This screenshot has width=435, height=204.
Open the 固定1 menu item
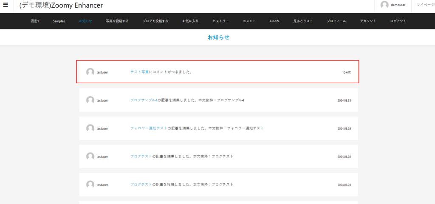pyautogui.click(x=35, y=21)
